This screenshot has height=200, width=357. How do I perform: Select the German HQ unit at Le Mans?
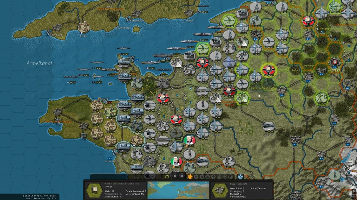tap(176, 119)
